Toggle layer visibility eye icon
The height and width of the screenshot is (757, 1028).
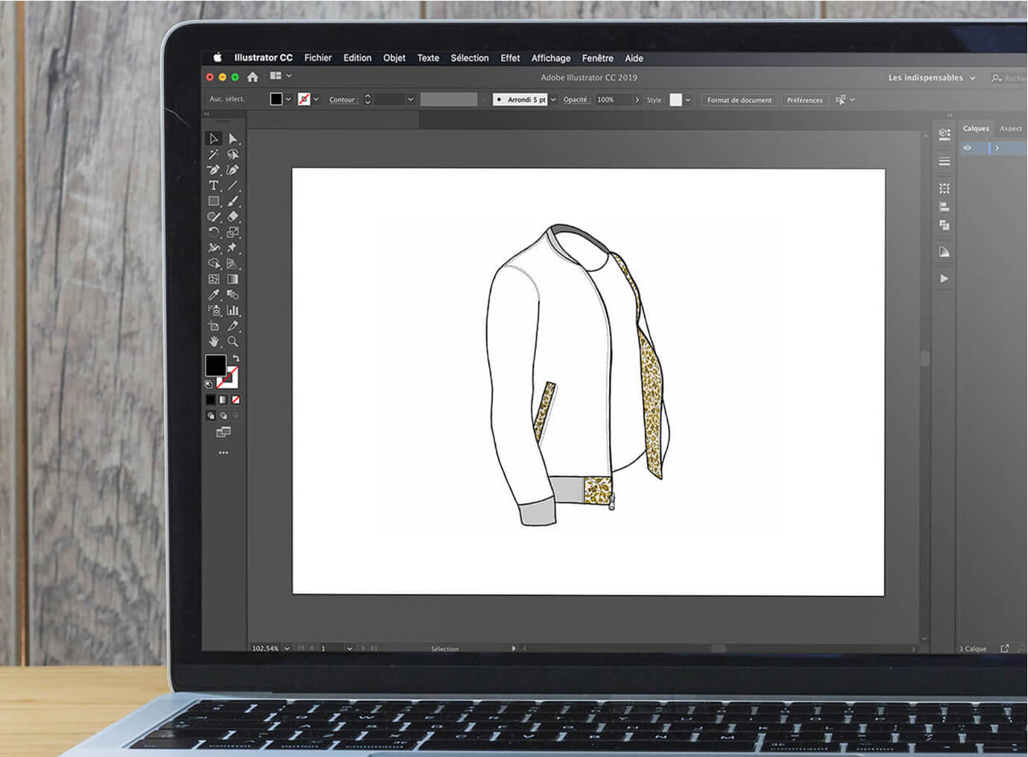pyautogui.click(x=968, y=148)
